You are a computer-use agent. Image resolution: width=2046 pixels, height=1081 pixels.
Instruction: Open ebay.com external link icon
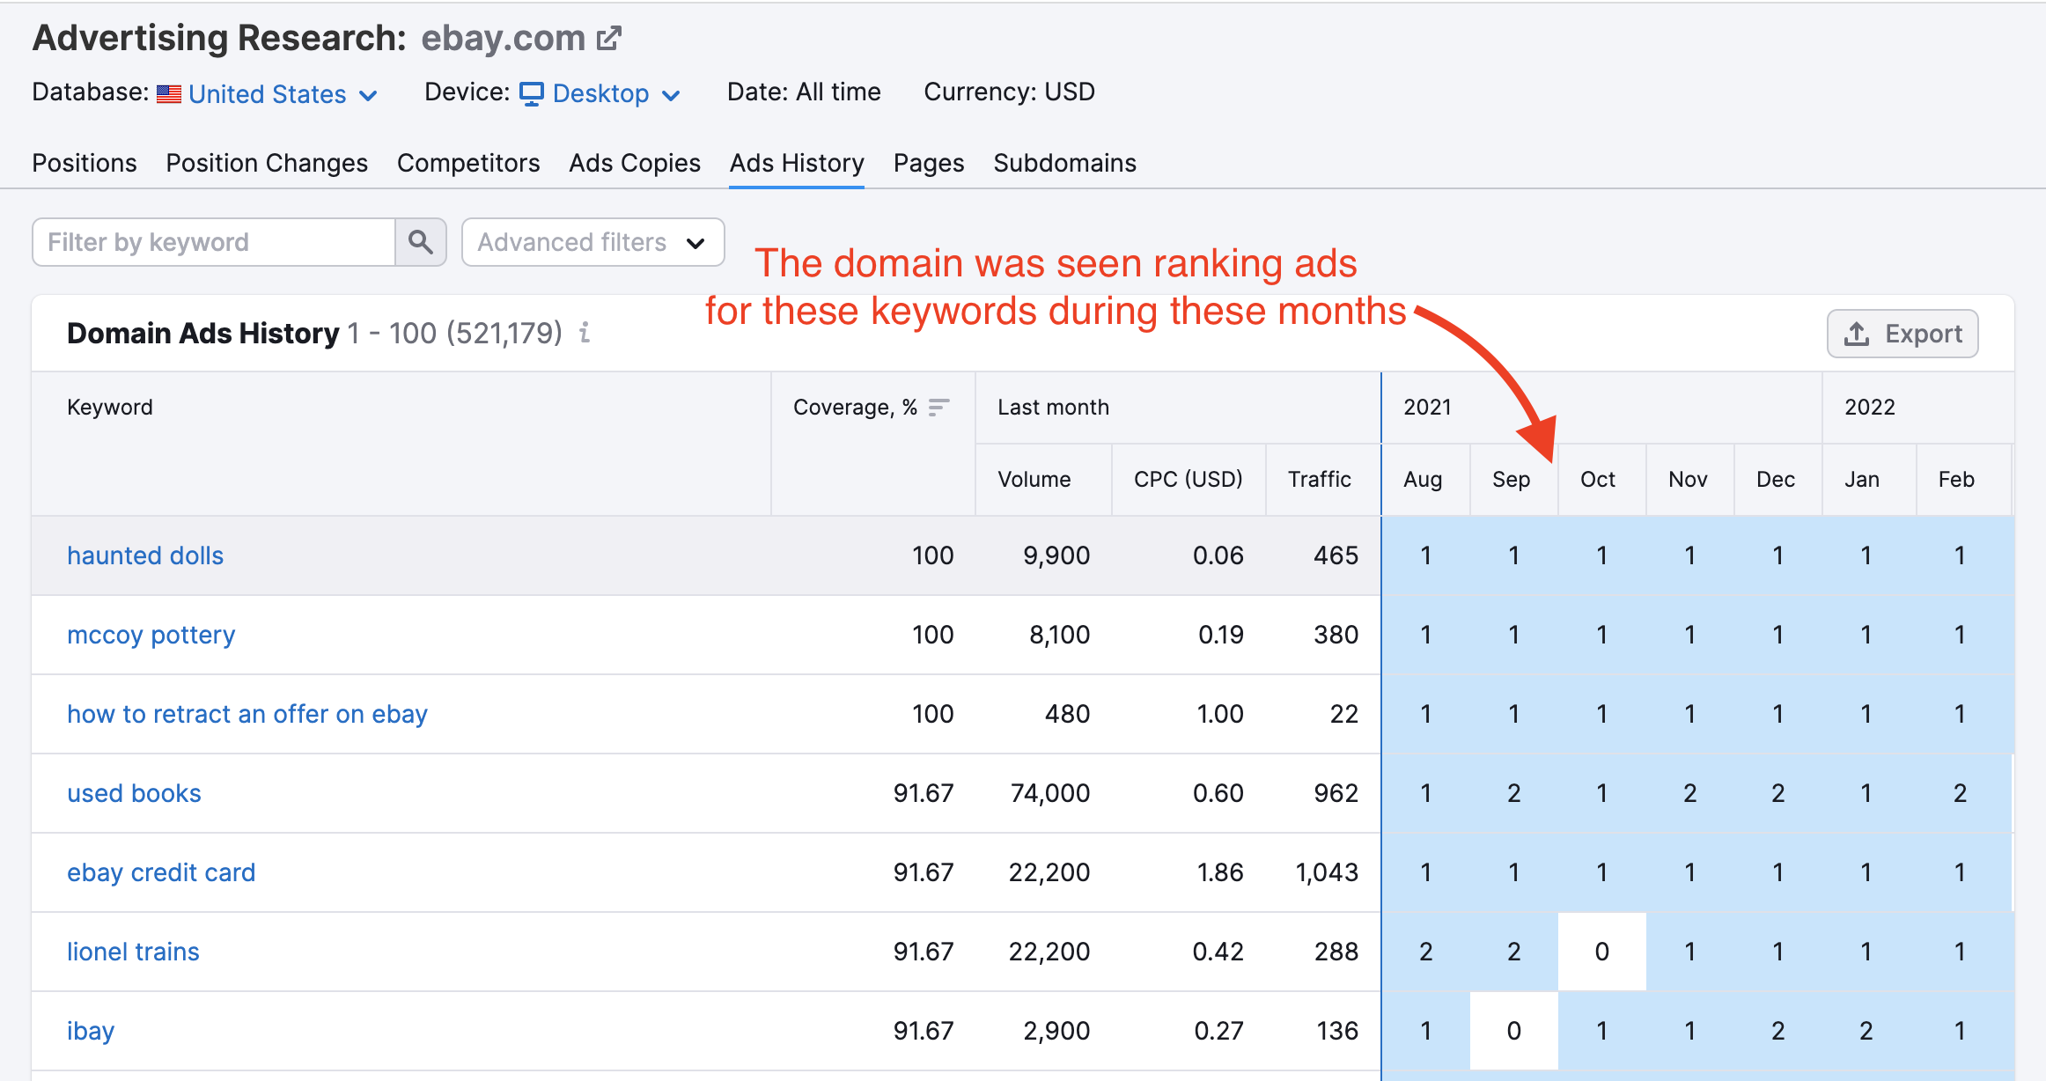pos(608,39)
